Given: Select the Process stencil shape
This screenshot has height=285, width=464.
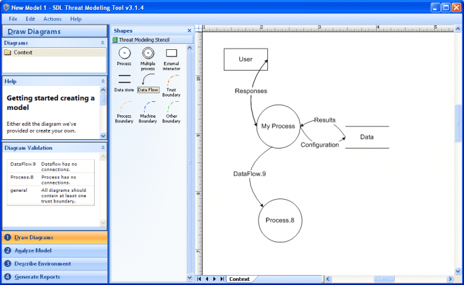Looking at the screenshot, I should pyautogui.click(x=124, y=56).
